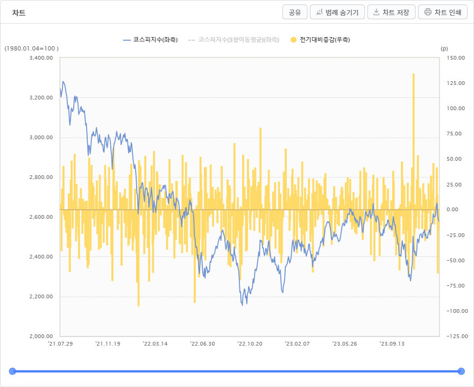Viewport: 474px width, 387px height.
Task: Click the '23.09.13 x-axis date label
Action: click(x=392, y=344)
